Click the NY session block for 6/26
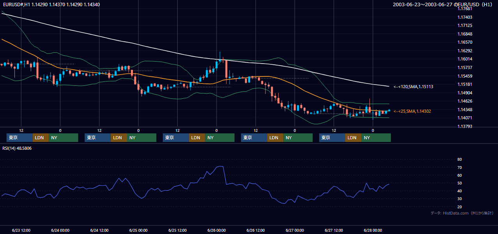Screen dimensions: 498x234 [x=298, y=138]
